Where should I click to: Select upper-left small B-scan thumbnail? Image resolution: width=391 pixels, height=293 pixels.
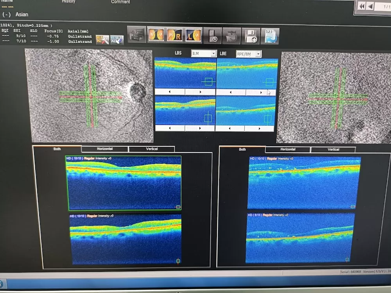coord(185,73)
